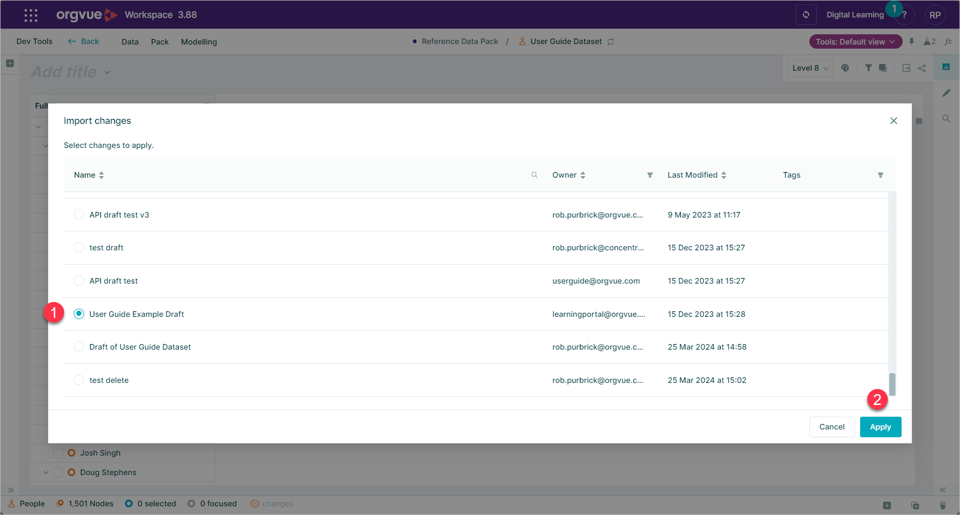Click the search icon in Name column
960x515 pixels.
534,175
